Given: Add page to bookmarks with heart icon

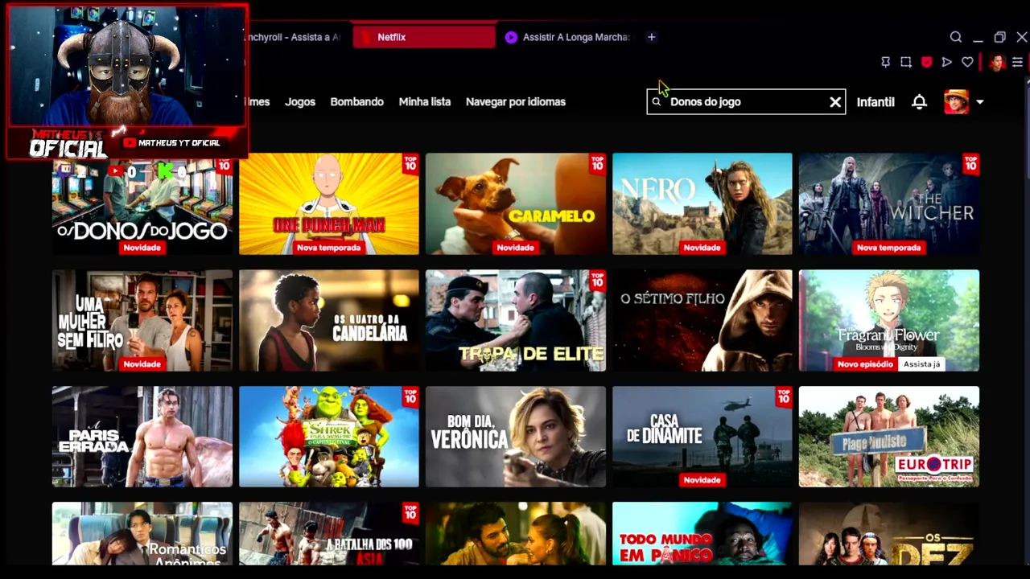Looking at the screenshot, I should 967,62.
